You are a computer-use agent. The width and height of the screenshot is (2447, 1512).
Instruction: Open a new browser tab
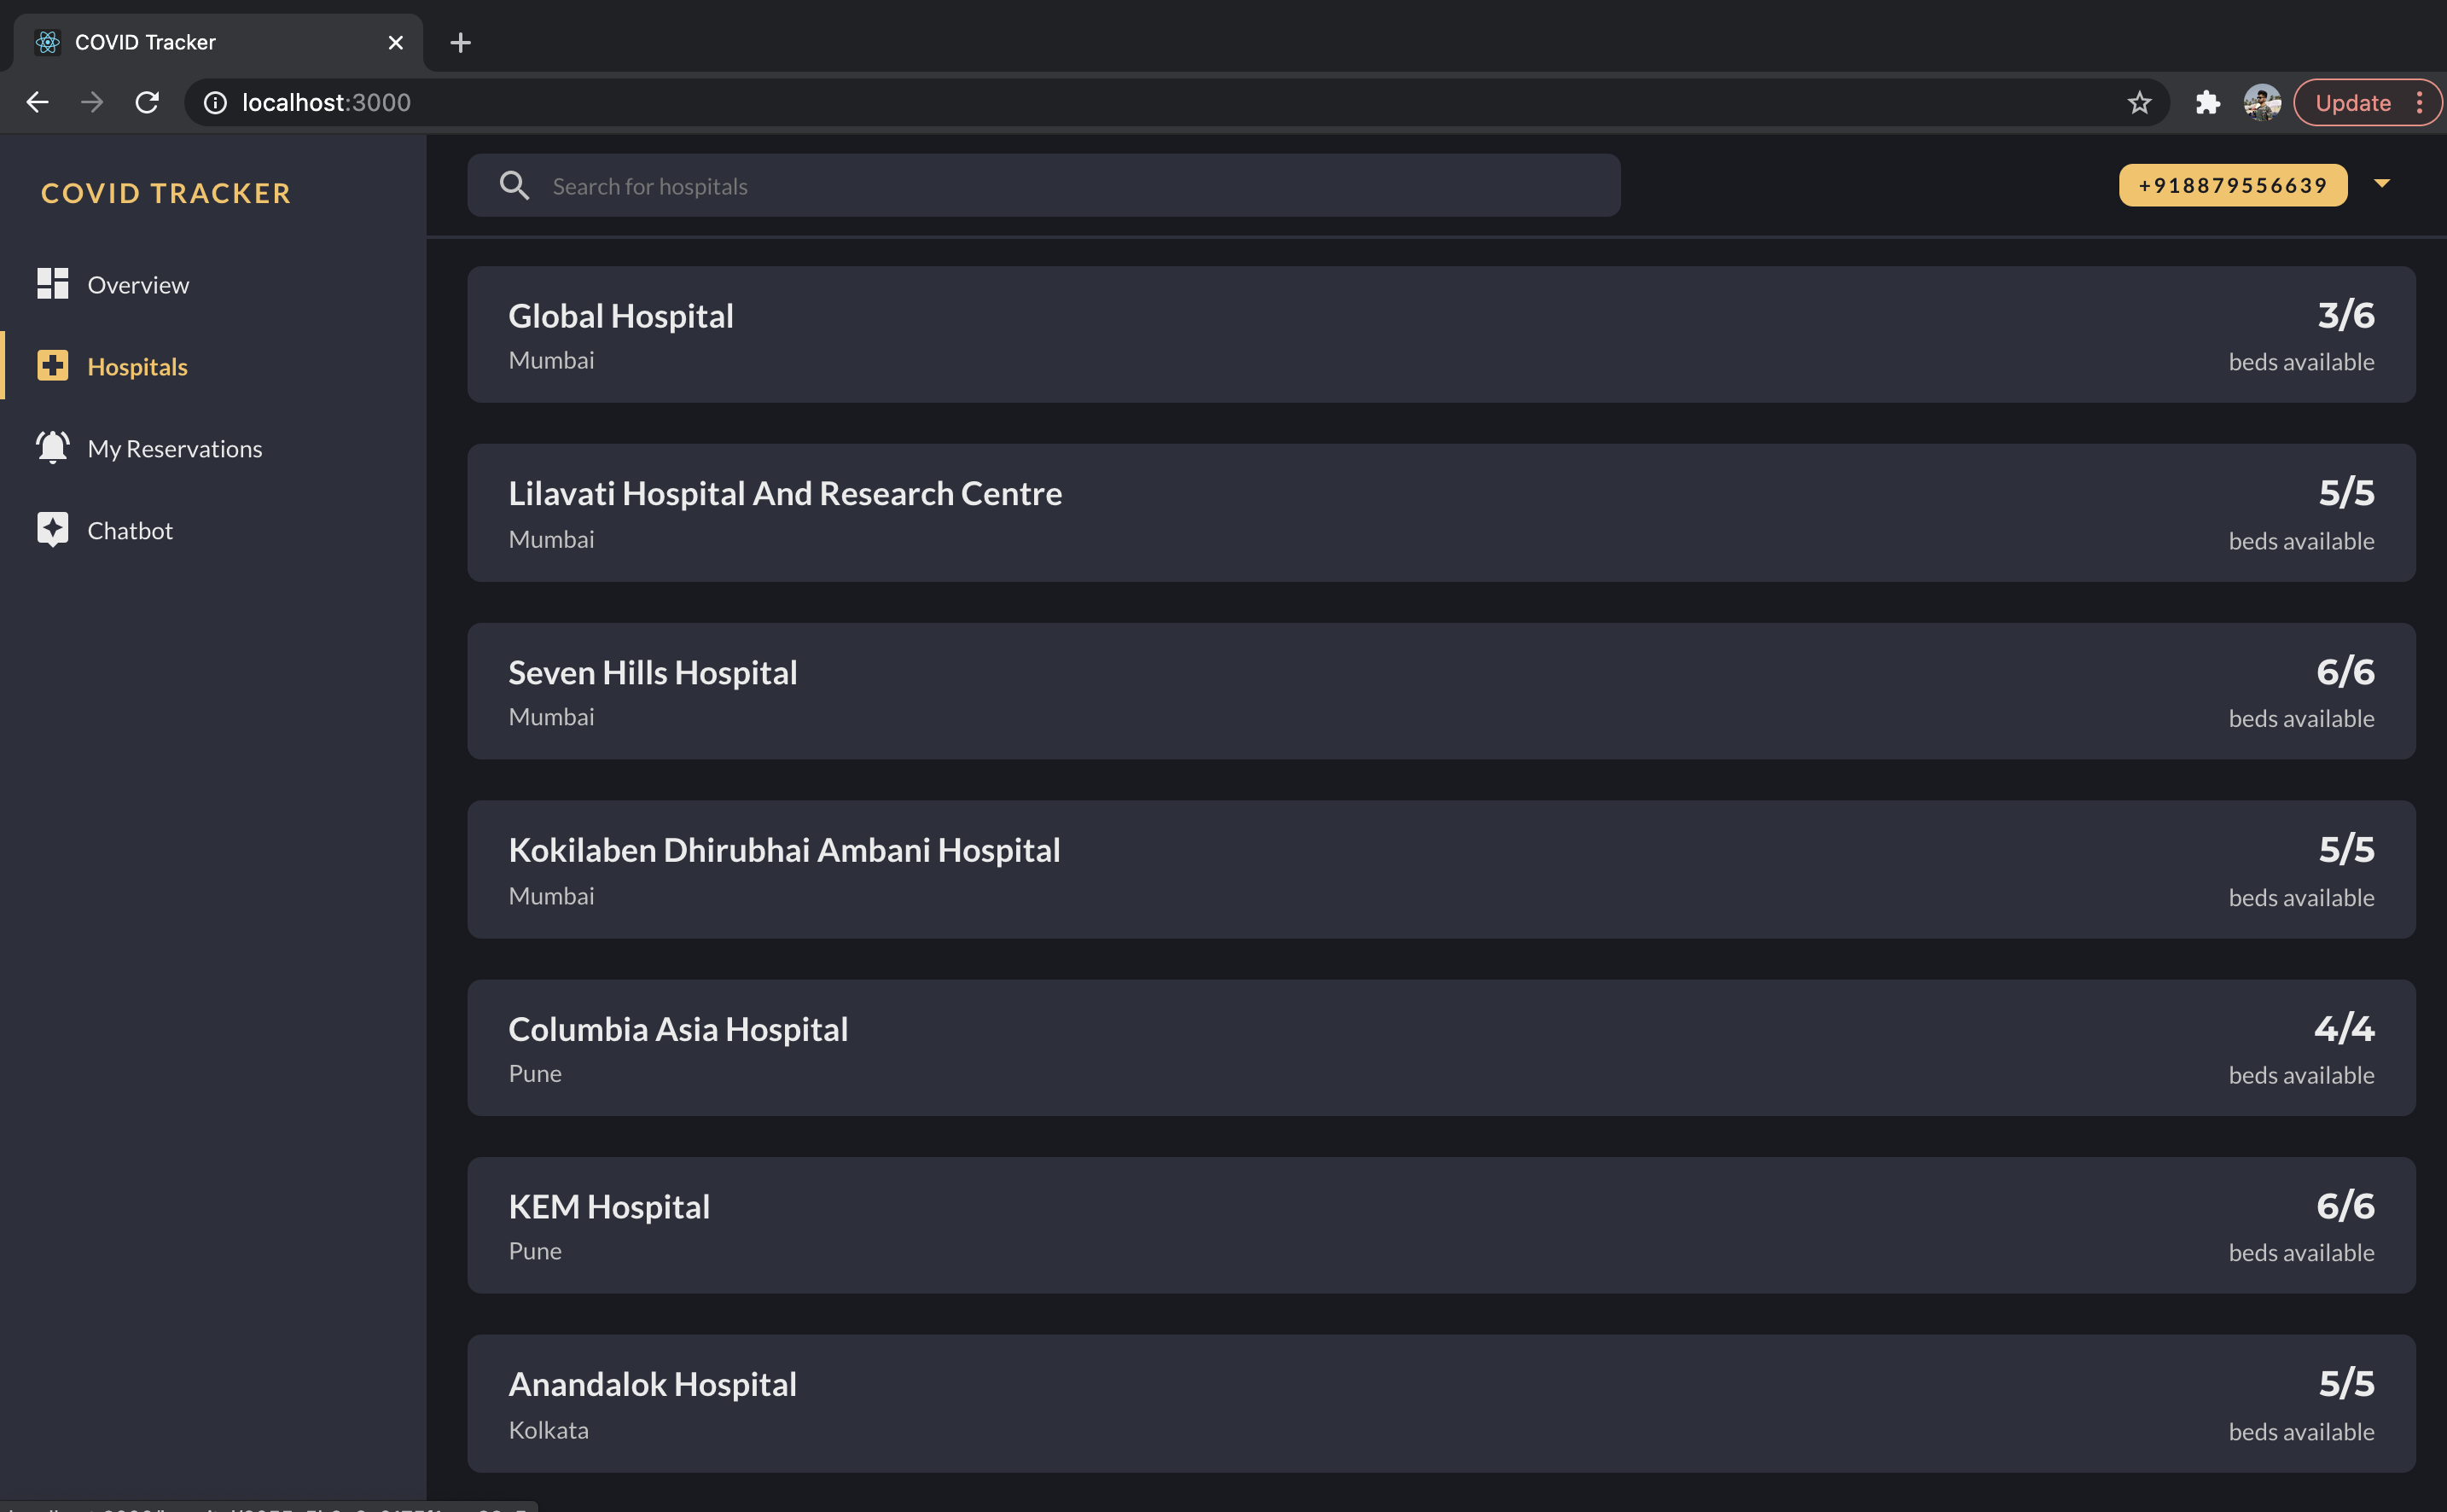pyautogui.click(x=460, y=43)
